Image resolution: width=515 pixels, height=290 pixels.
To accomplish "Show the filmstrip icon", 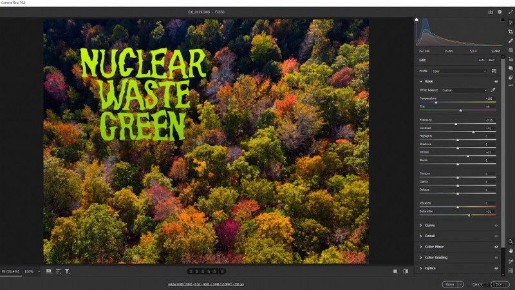I will (x=49, y=271).
